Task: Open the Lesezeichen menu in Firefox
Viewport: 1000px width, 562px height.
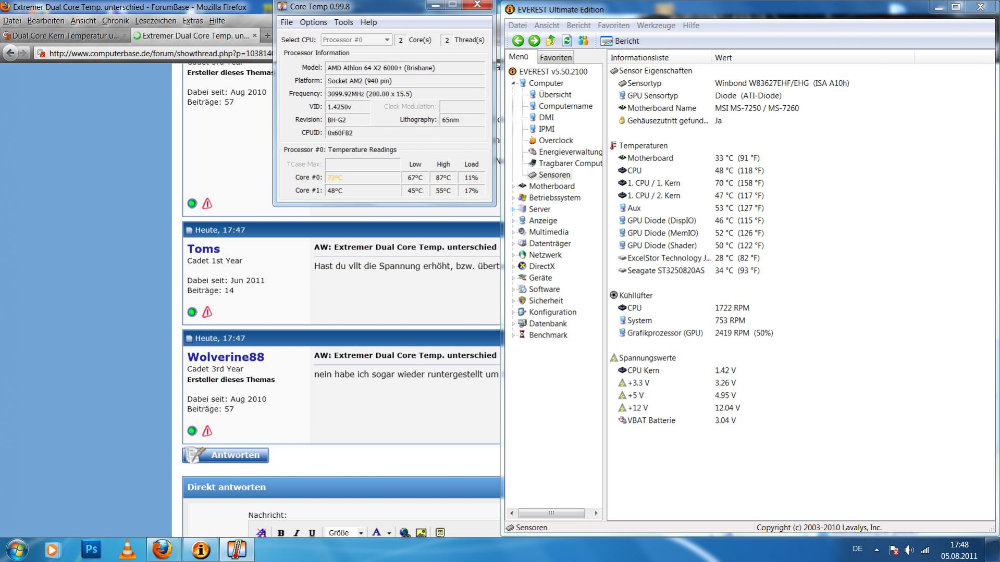Action: (155, 21)
